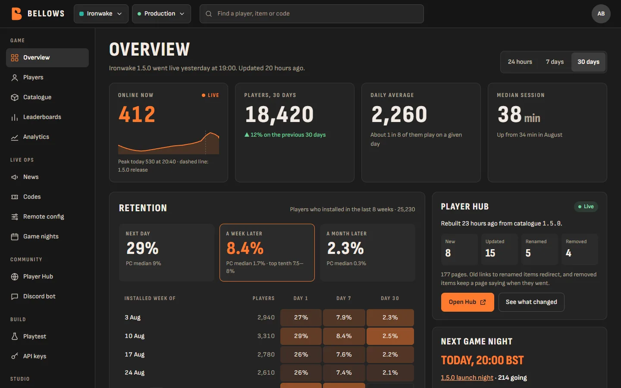This screenshot has width=621, height=388.
Task: Switch to the 24 hours range
Action: [x=520, y=62]
